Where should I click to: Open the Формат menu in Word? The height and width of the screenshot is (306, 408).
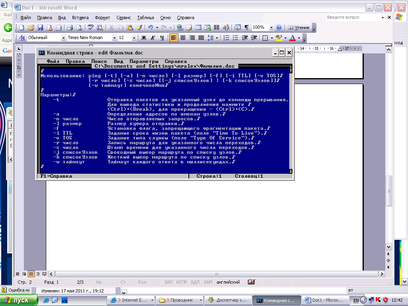pyautogui.click(x=102, y=18)
